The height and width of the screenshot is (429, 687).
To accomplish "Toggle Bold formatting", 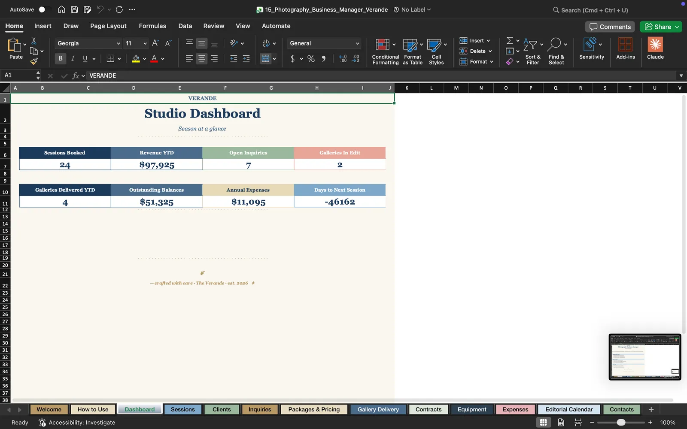I will (61, 58).
